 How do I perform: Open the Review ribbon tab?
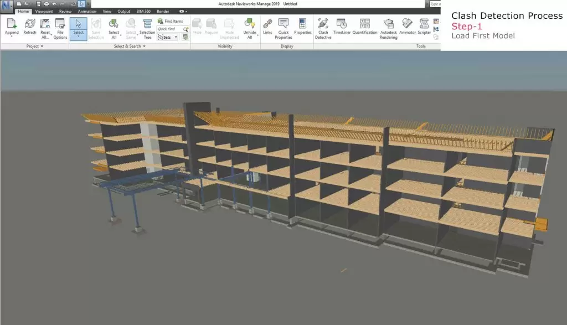[65, 11]
